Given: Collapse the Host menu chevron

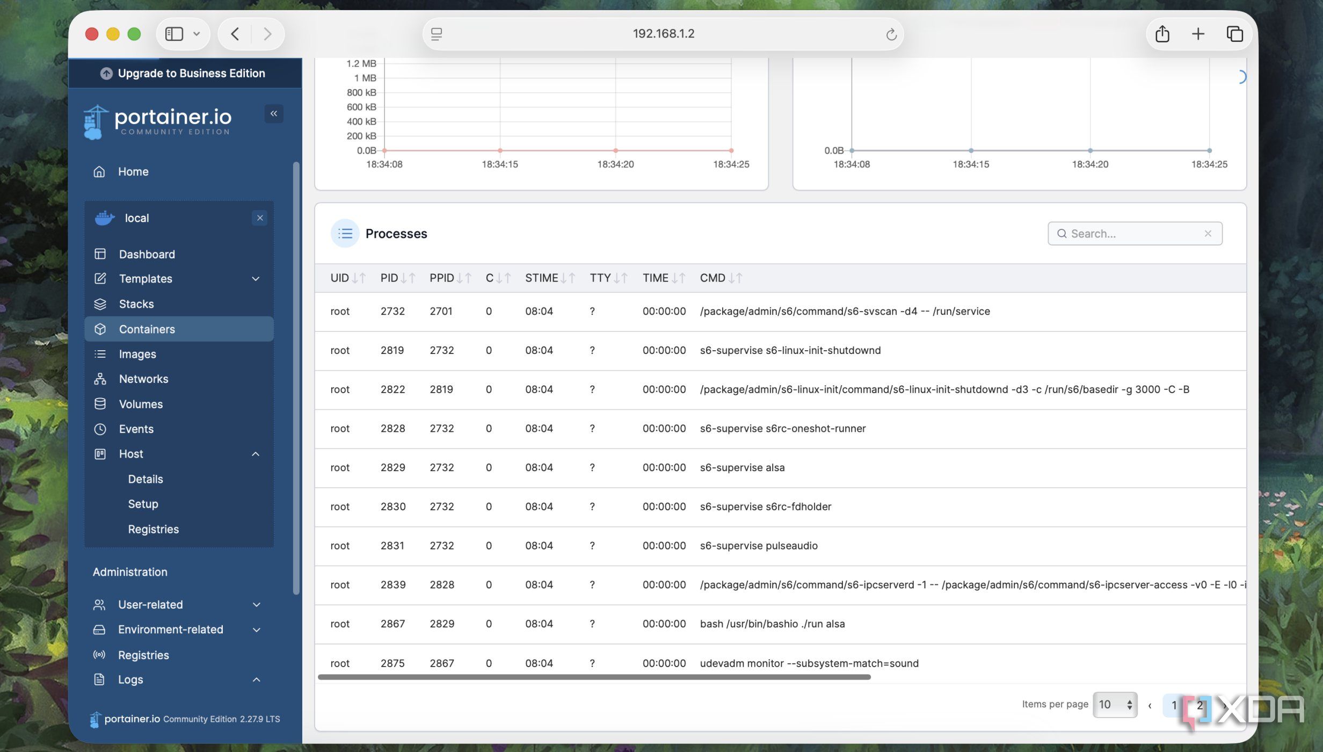Looking at the screenshot, I should point(256,454).
